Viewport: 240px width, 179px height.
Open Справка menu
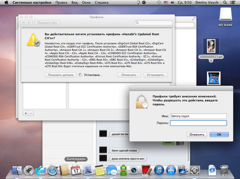[x=101, y=3]
